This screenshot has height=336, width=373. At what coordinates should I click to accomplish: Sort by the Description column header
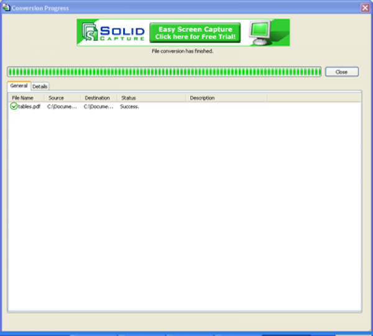pyautogui.click(x=227, y=98)
